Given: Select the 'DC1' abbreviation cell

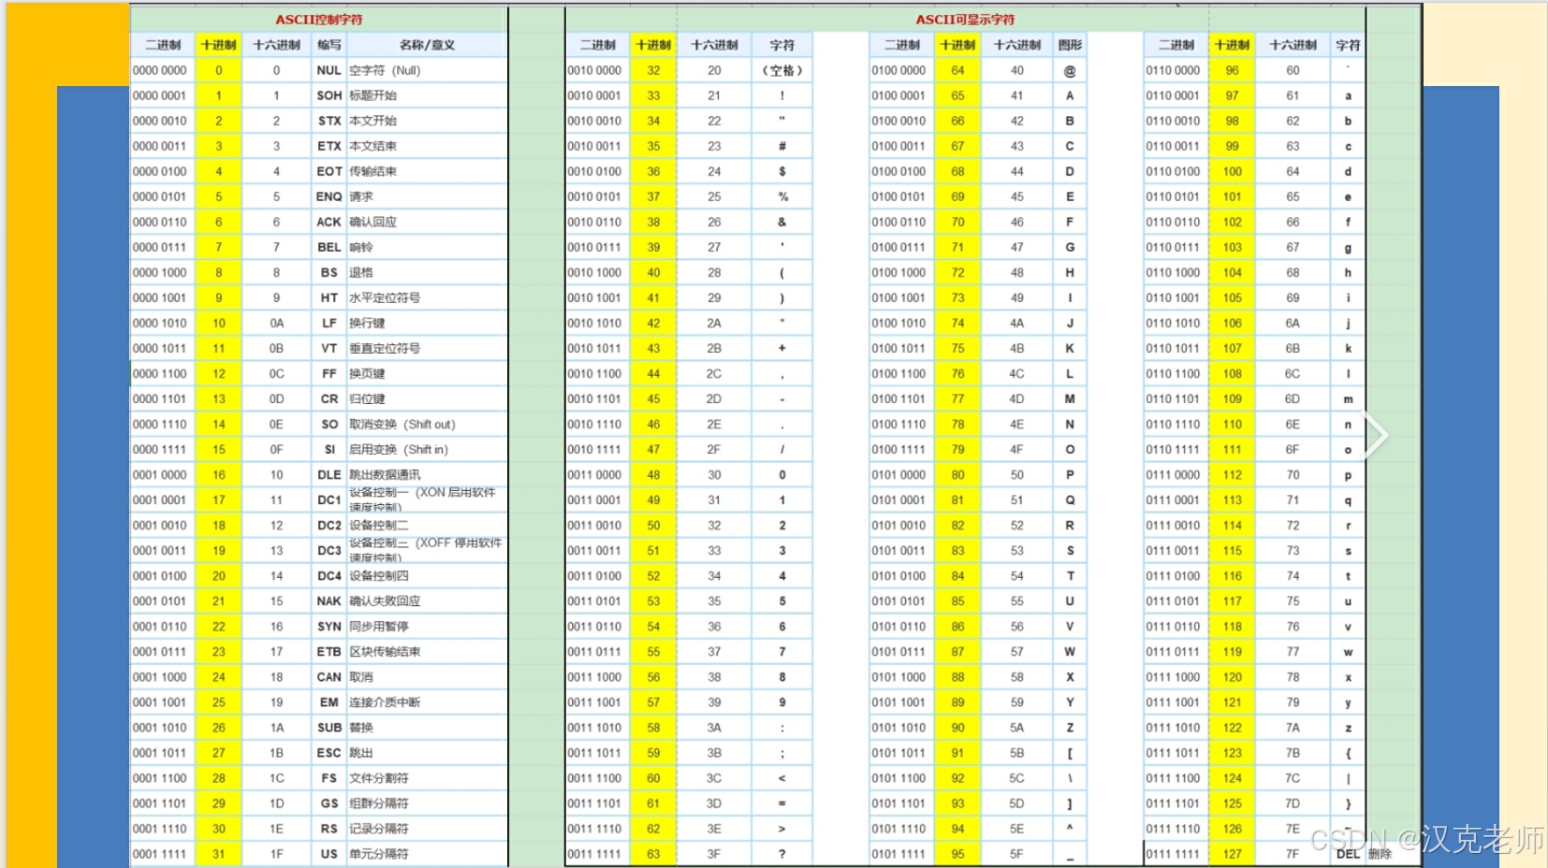Looking at the screenshot, I should tap(329, 499).
